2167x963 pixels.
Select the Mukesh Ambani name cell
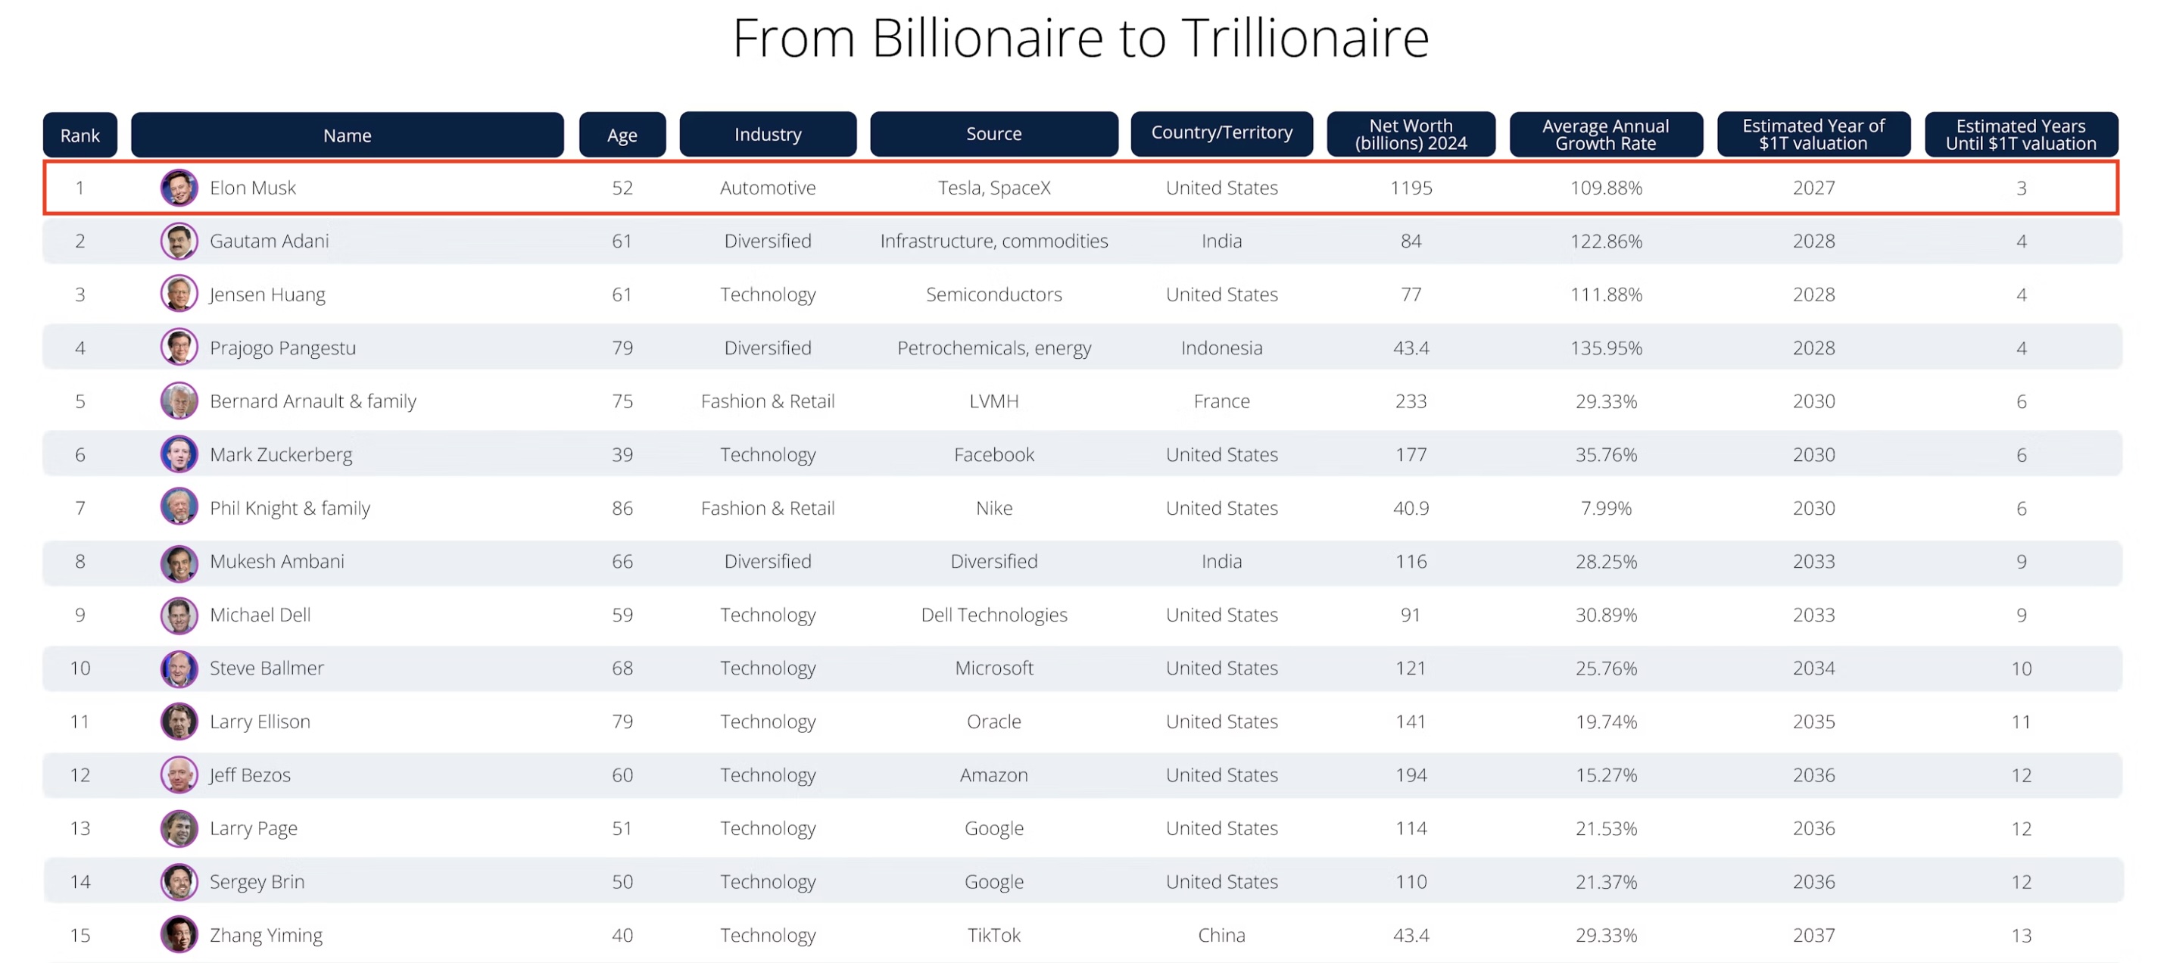pyautogui.click(x=277, y=561)
